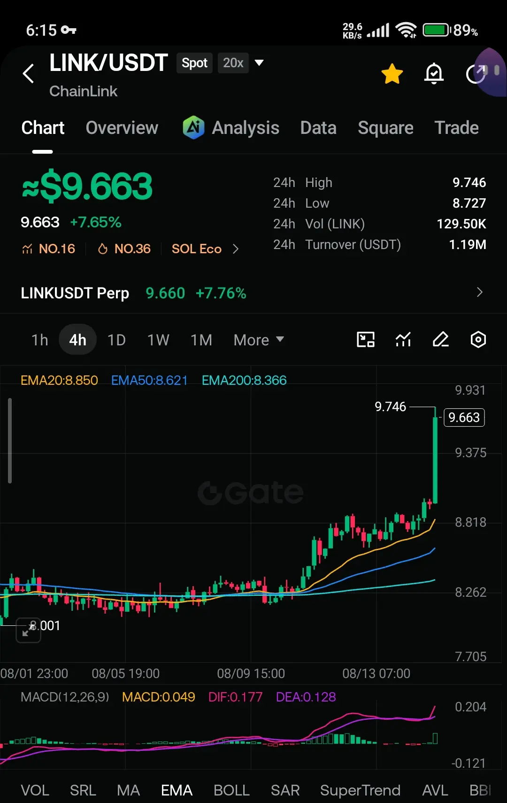
Task: Select the SAR indicator
Action: tap(285, 790)
